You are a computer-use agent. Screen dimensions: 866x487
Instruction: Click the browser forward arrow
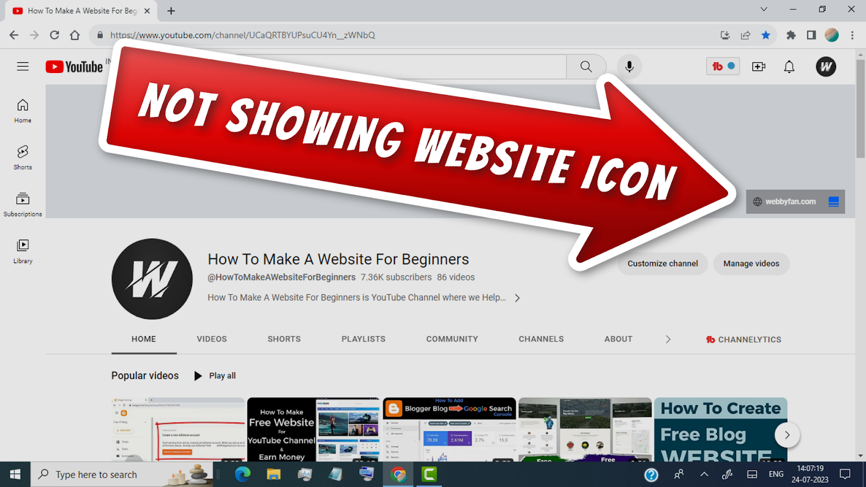point(34,35)
